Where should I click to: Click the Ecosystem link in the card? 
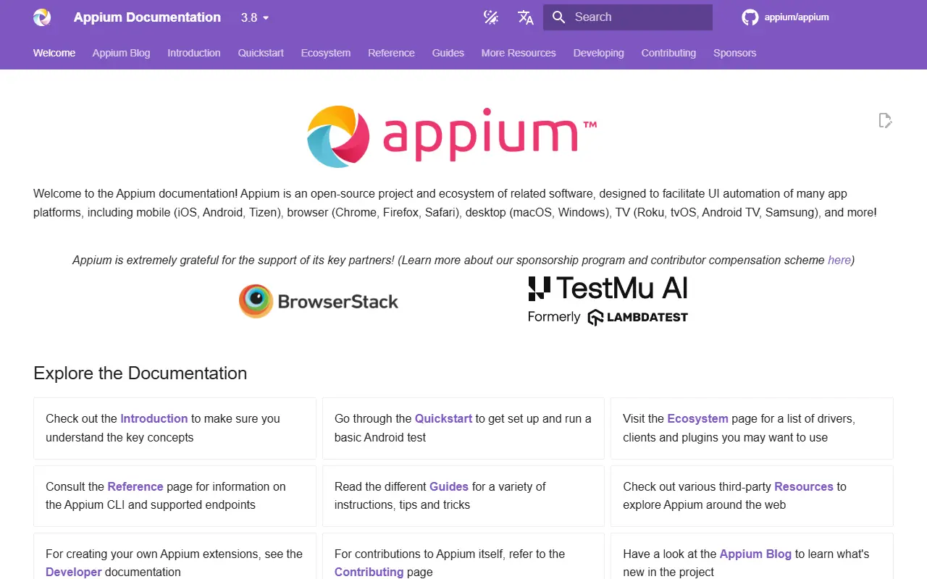tap(697, 418)
